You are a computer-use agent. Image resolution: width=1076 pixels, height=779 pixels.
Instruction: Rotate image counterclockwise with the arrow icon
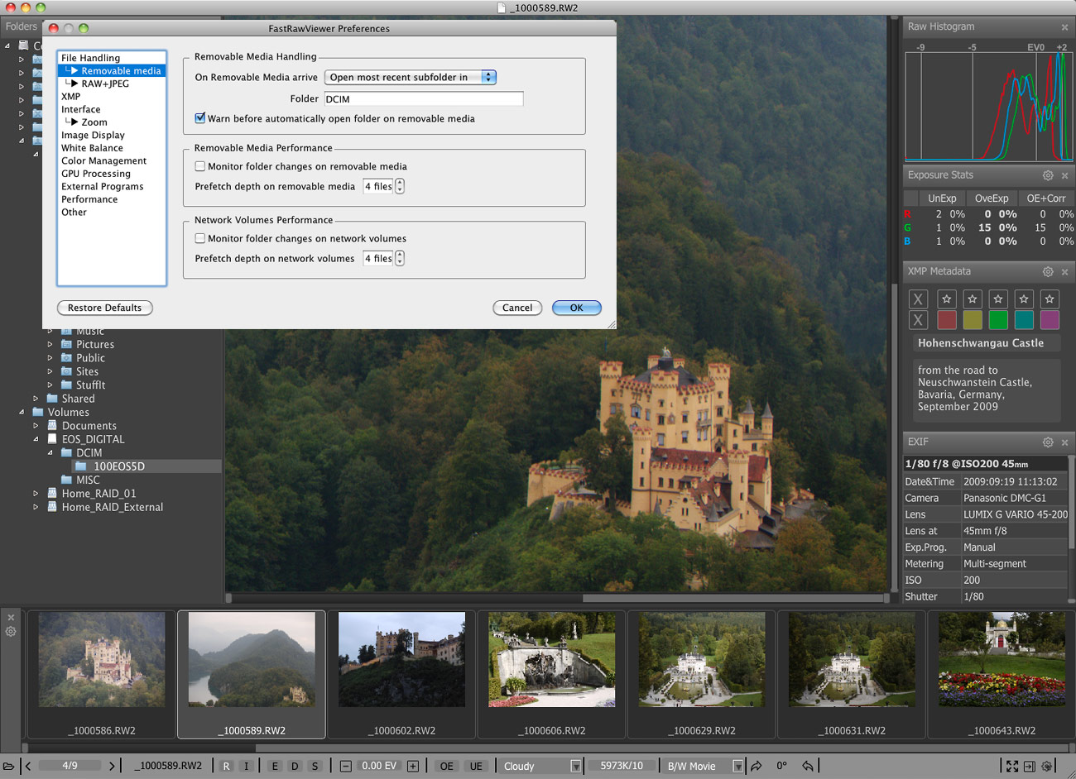tap(808, 767)
